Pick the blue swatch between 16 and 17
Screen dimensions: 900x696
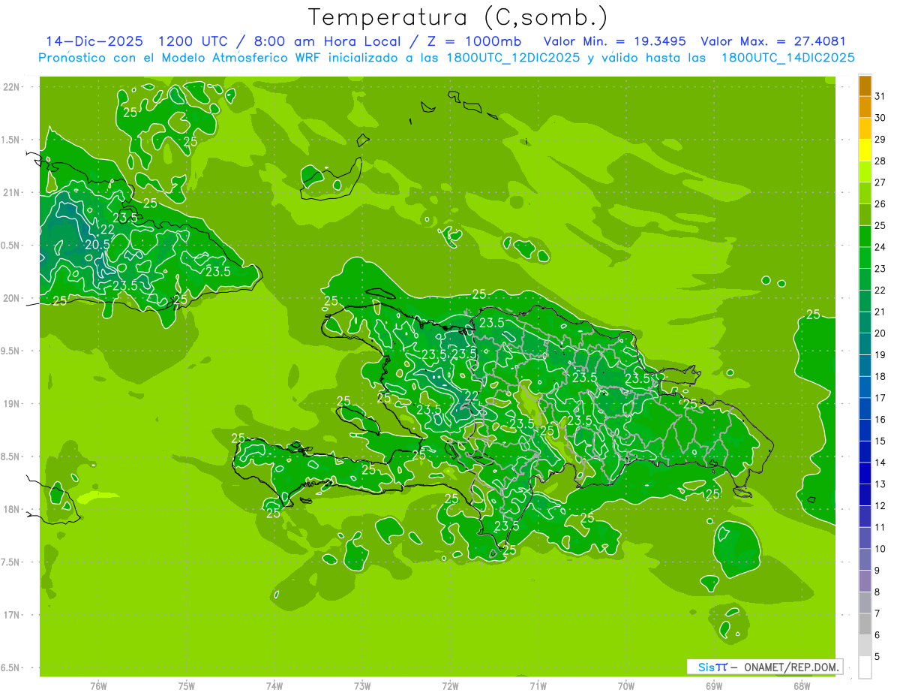865,409
